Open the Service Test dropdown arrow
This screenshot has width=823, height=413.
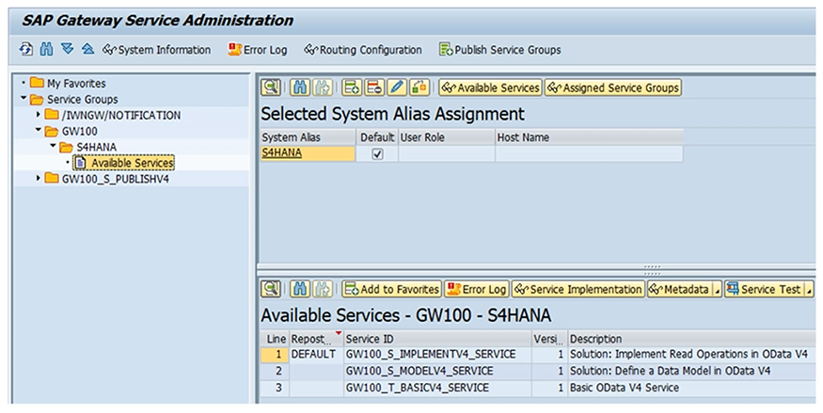(x=809, y=290)
